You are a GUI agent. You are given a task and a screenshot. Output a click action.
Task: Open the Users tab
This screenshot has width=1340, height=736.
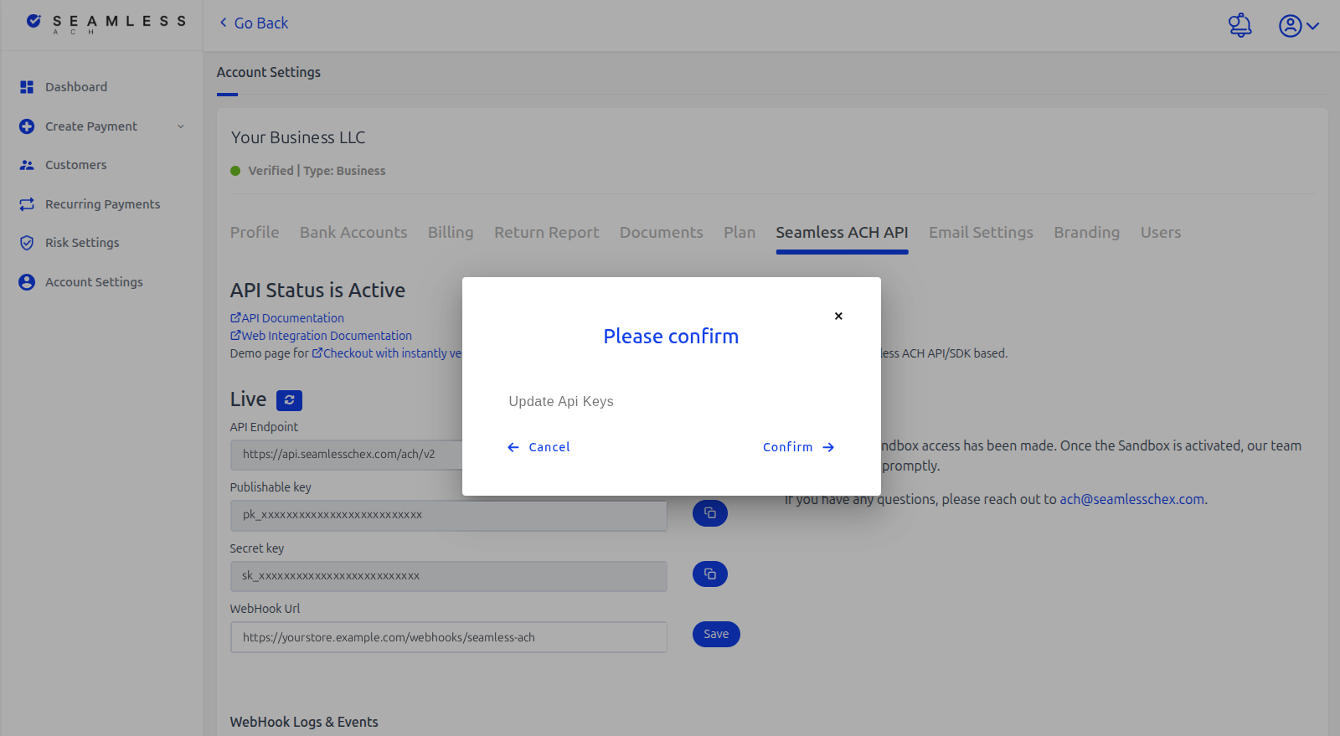click(x=1161, y=233)
